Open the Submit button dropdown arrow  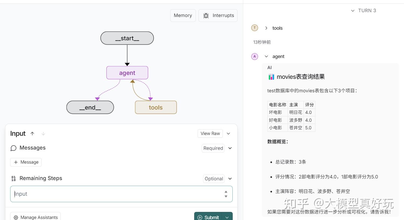point(227,217)
